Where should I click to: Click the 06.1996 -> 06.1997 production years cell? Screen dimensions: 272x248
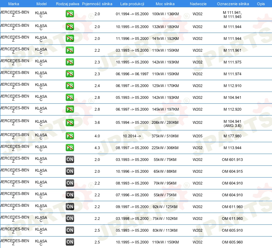pos(132,74)
